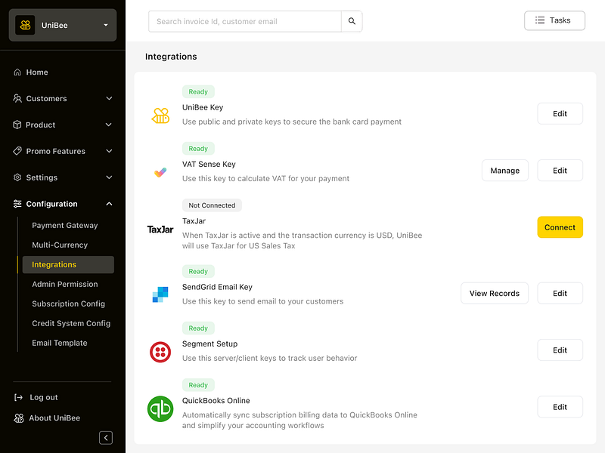Open Subscription Config submenu item
Viewport: 605px width, 453px height.
coord(68,304)
